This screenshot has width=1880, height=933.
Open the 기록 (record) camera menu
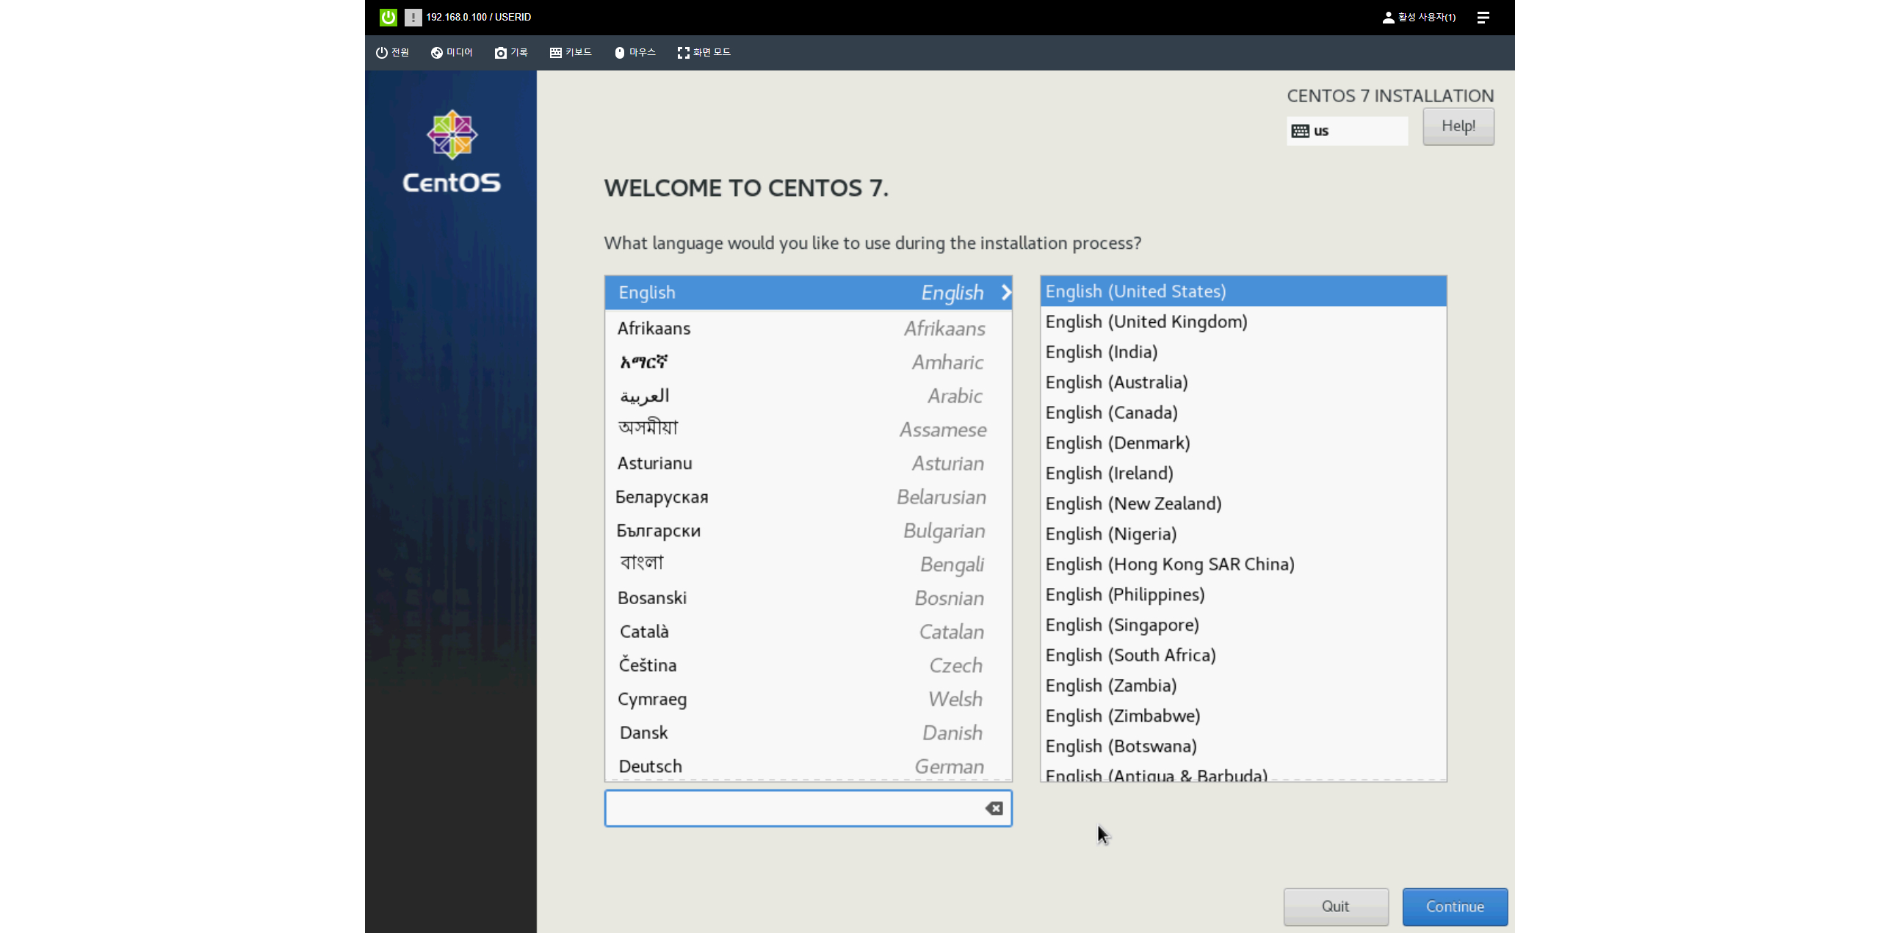tap(511, 52)
